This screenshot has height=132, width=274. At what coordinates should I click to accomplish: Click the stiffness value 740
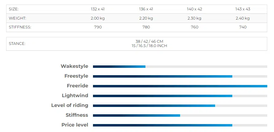pyautogui.click(x=243, y=27)
